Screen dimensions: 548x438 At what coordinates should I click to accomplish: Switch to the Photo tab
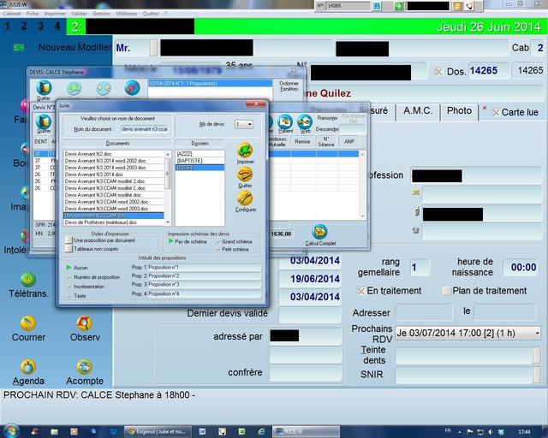459,111
